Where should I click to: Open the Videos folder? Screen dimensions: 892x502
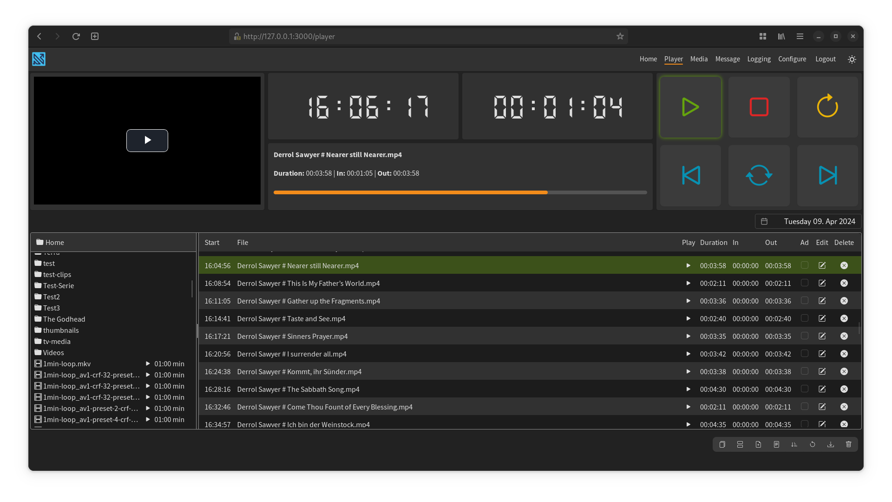pyautogui.click(x=49, y=352)
